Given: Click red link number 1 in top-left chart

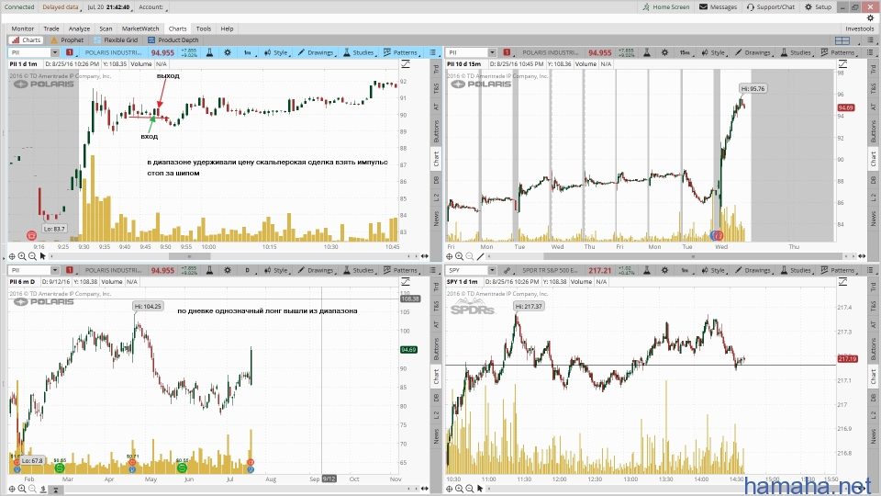Looking at the screenshot, I should pos(70,52).
